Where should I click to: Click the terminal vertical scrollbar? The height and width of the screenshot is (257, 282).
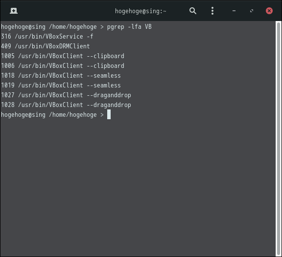point(279,139)
